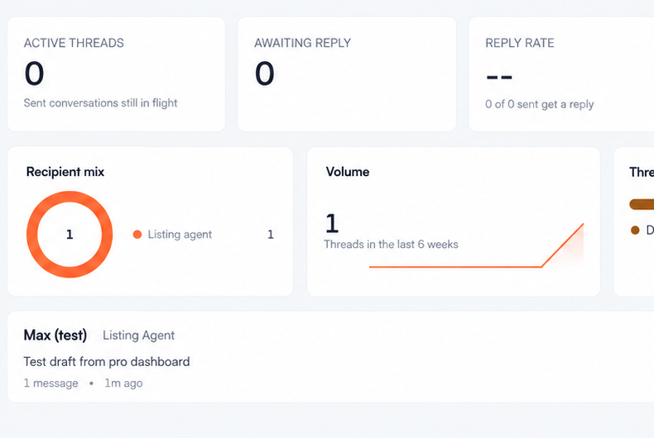
Task: Open the Max (test) thread
Action: pyautogui.click(x=331, y=357)
